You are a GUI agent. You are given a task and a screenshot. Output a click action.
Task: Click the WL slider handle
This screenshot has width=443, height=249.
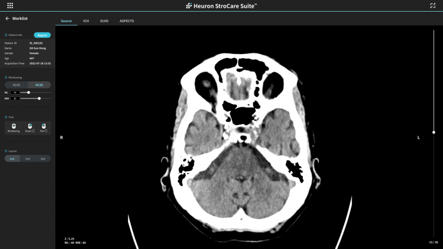(28, 92)
